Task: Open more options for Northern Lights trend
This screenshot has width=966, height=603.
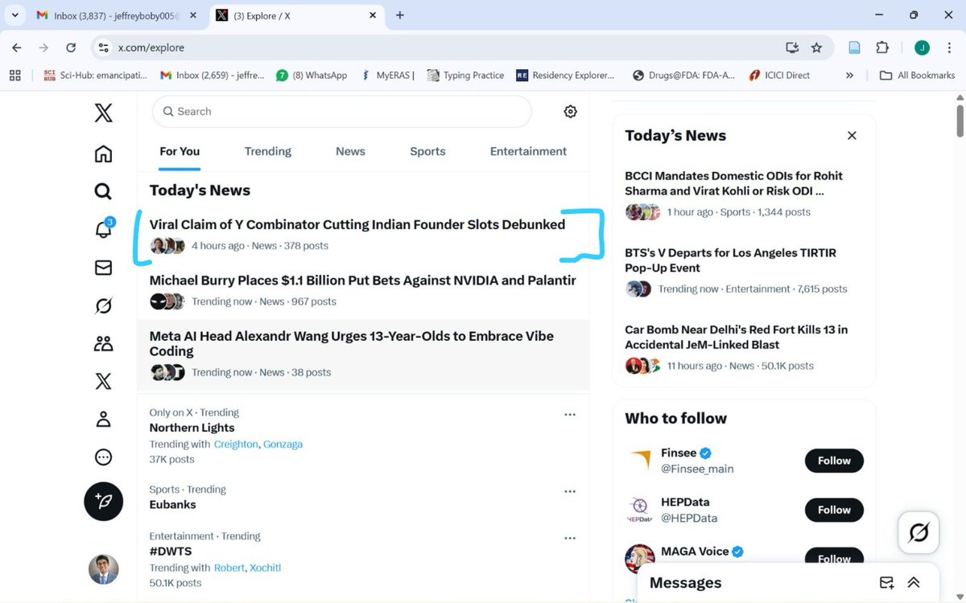Action: (570, 414)
